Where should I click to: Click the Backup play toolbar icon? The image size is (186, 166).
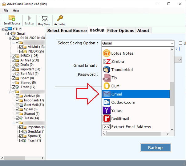point(29,18)
